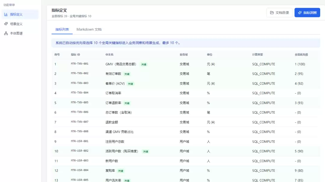Viewport: 325px width, 182px height.
Task: Click the 场景定义 sparkle icon
Action: 6,24
